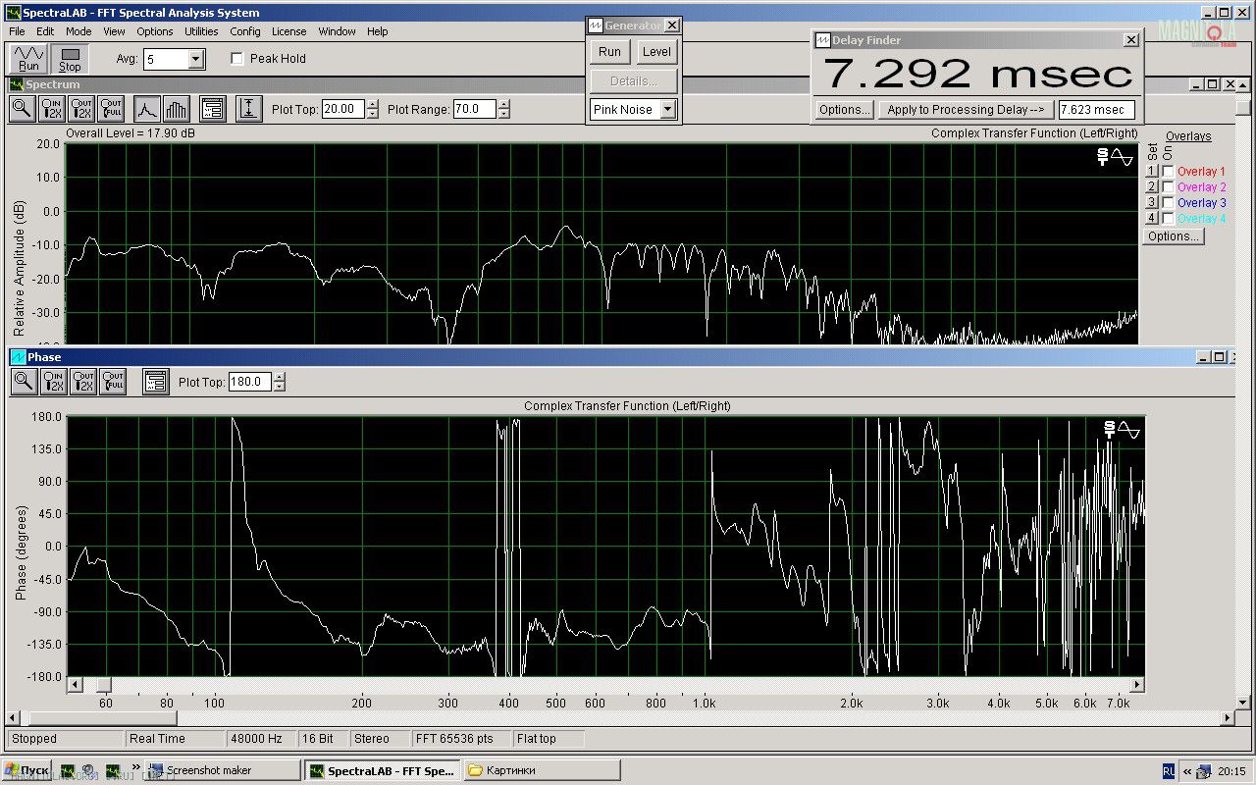Click the RU language indicator in tray
The height and width of the screenshot is (785, 1256).
[1169, 771]
